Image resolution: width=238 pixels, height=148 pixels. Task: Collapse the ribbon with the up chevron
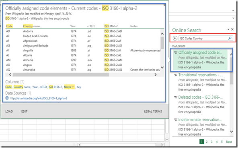(233, 10)
